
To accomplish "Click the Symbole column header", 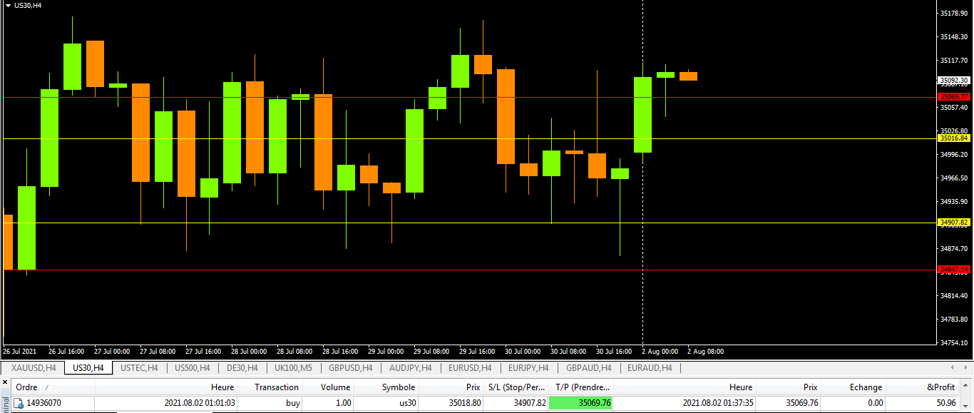I will (399, 387).
